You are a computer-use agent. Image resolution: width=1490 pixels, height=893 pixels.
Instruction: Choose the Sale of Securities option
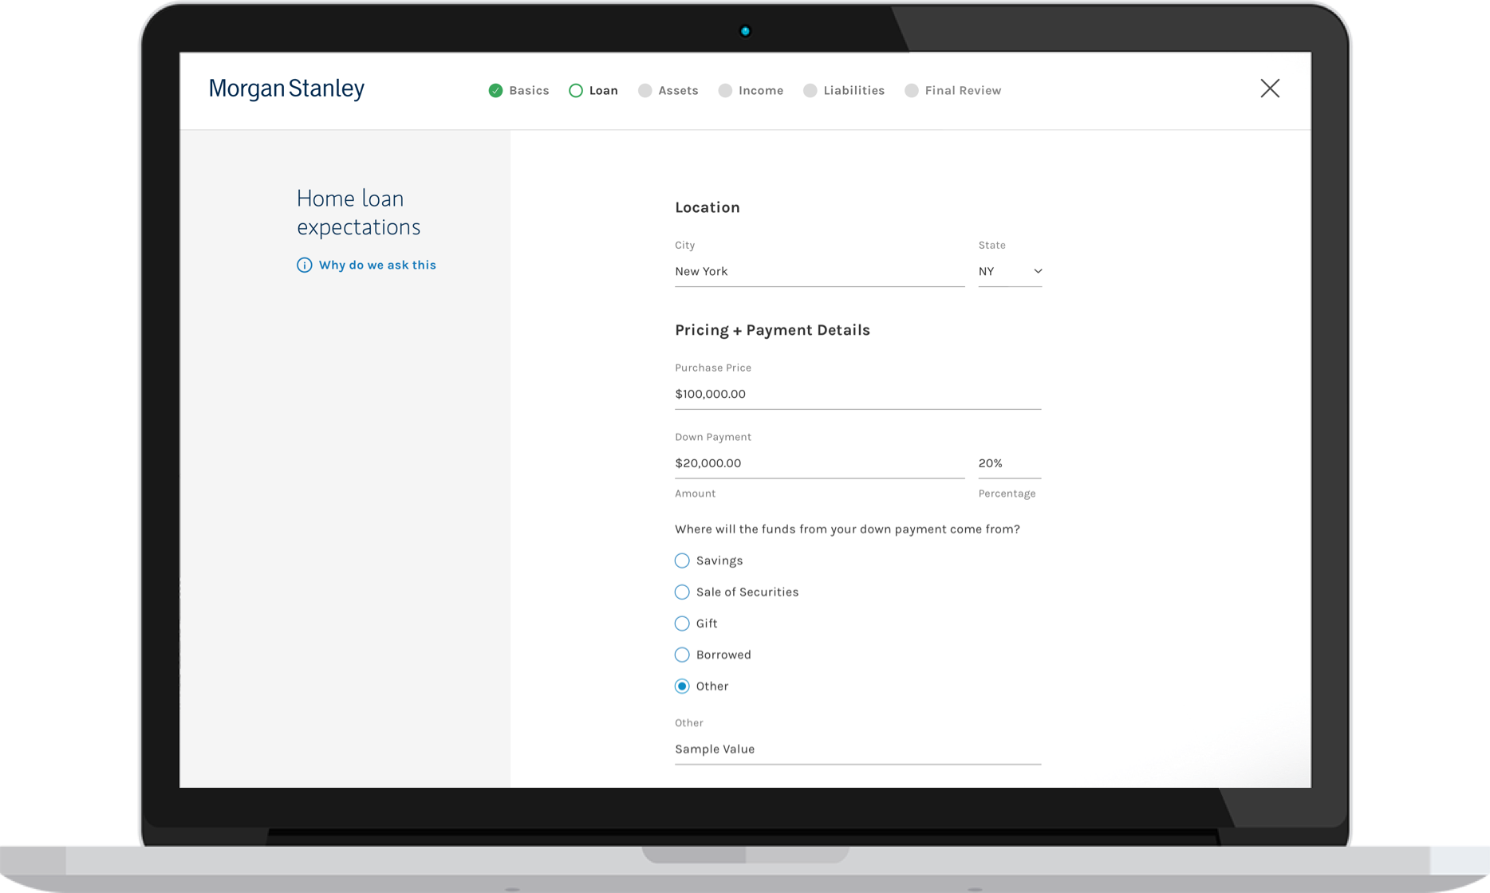pos(682,592)
